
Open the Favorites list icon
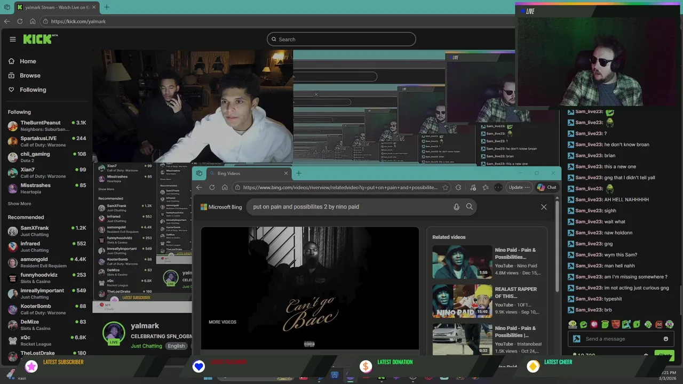click(x=486, y=187)
